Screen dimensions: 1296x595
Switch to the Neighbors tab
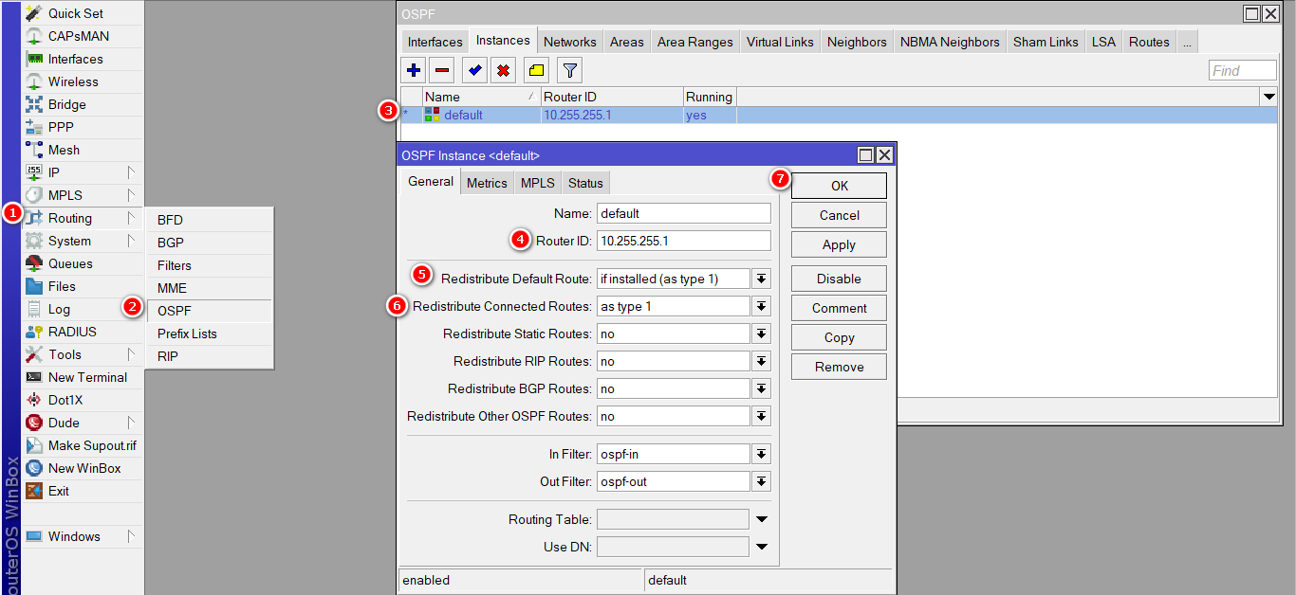pos(857,42)
